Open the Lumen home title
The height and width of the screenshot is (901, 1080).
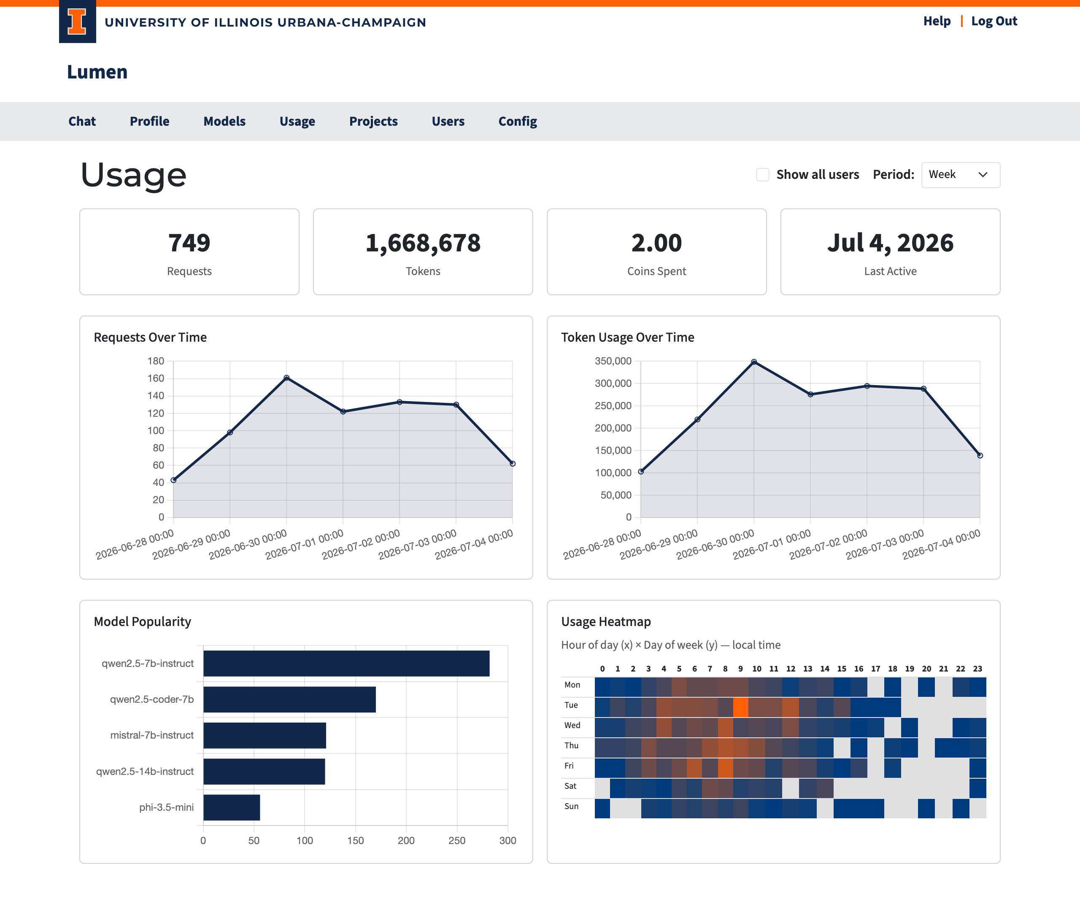pos(97,72)
